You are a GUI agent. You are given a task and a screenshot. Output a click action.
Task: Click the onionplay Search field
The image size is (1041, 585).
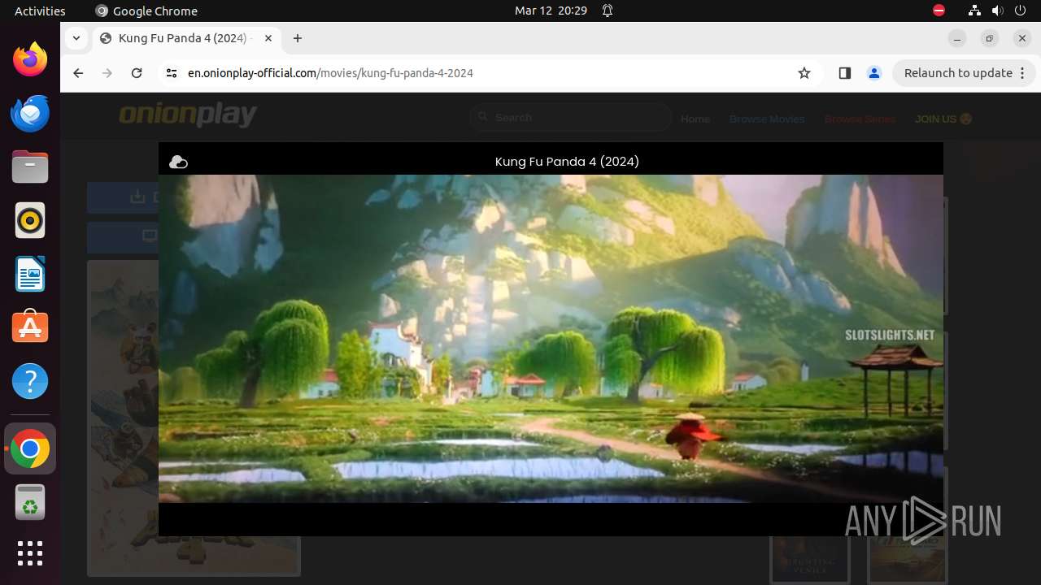pyautogui.click(x=570, y=118)
